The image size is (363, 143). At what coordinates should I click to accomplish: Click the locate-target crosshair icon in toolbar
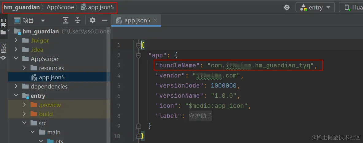coord(287,8)
